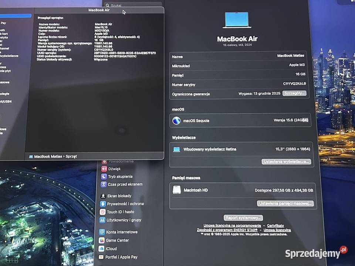Image resolution: width=355 pixels, height=266 pixels.
Task: Select Tryb skupienia sidebar label
Action: point(120,177)
